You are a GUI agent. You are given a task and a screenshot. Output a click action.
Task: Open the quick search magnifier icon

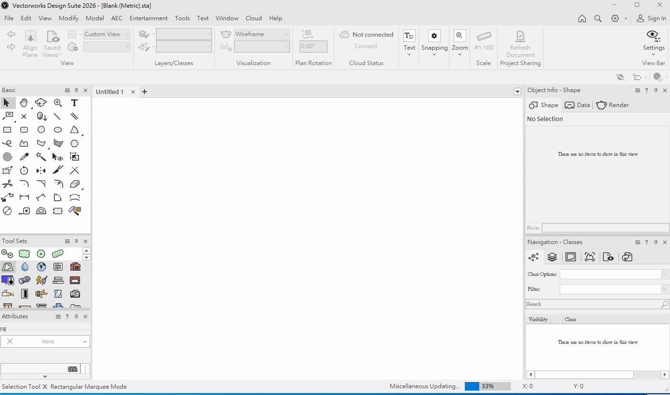pyautogui.click(x=598, y=18)
